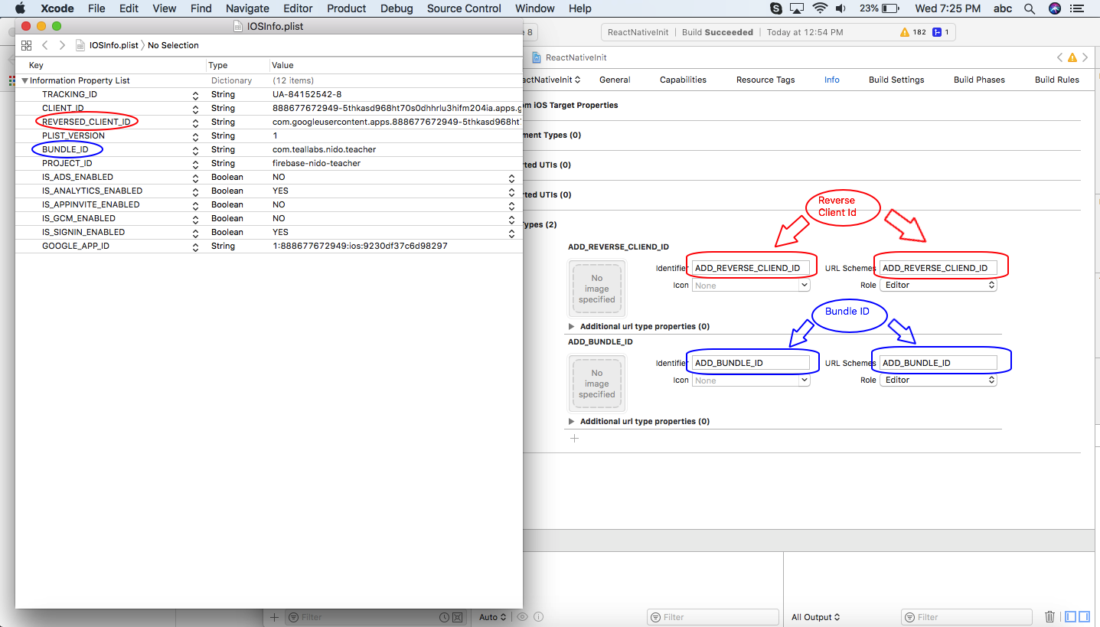Change IS_GCM_ENABLED boolean value popup
This screenshot has width=1100, height=627.
tap(511, 218)
